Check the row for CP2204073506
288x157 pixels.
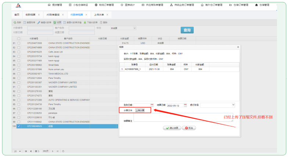pos(19,43)
